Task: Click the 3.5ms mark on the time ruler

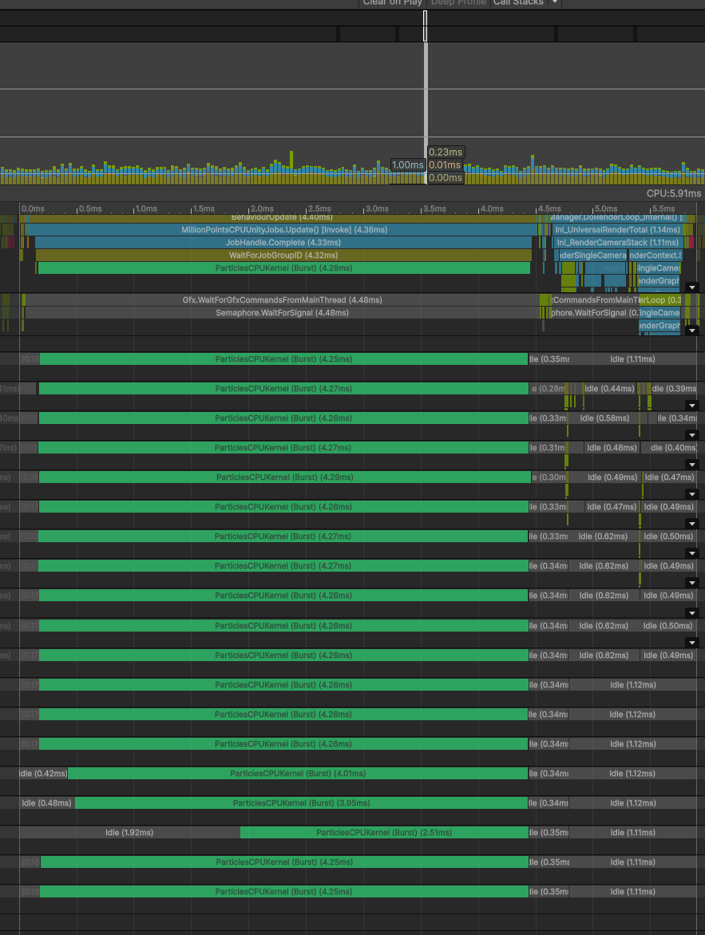Action: 434,208
